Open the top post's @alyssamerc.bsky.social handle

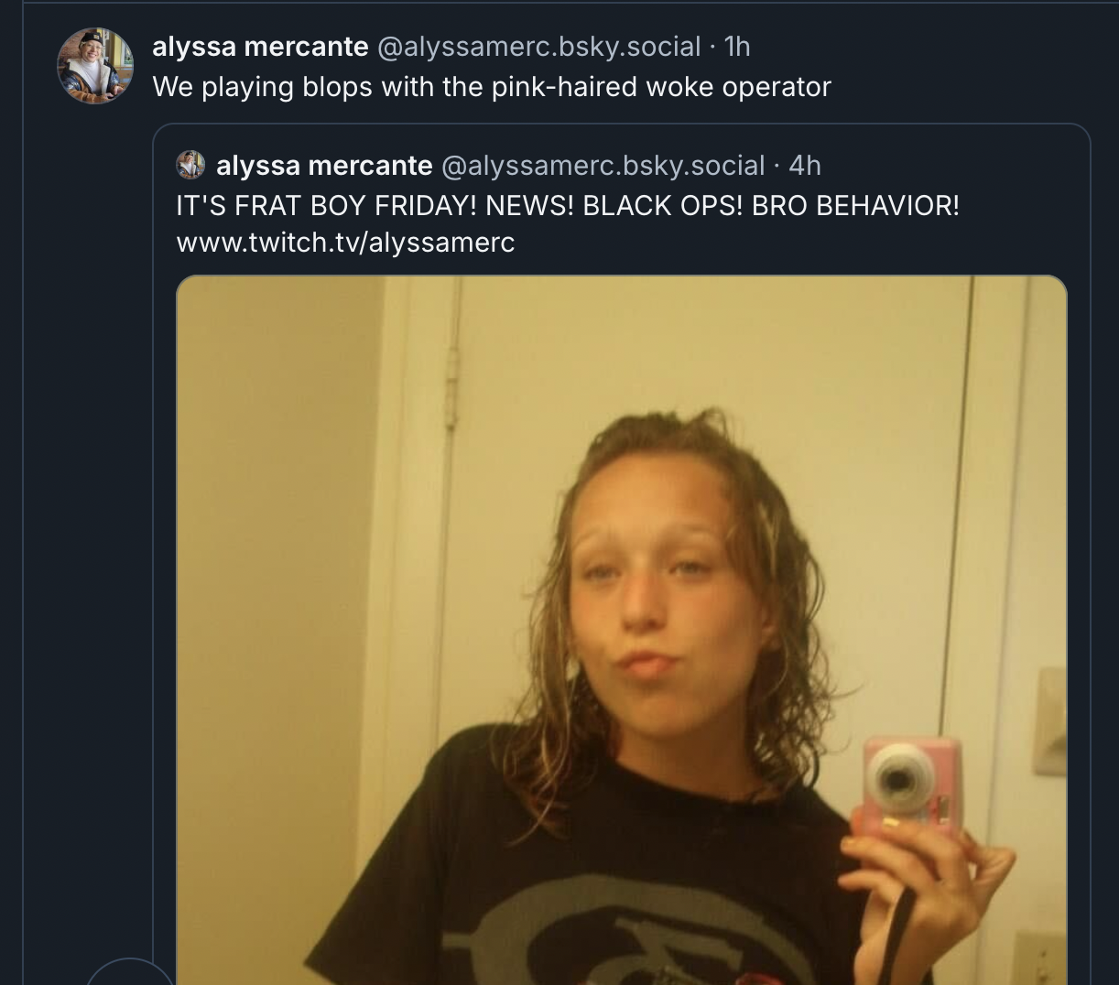pyautogui.click(x=538, y=46)
